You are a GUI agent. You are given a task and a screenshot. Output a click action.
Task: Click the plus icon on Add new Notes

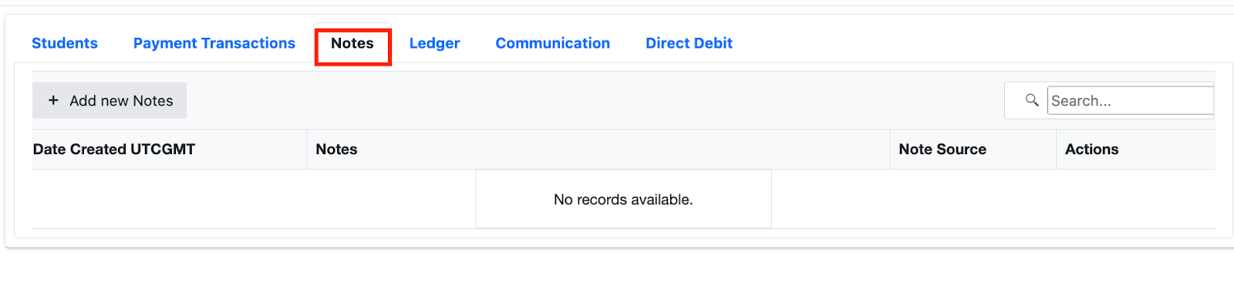[53, 100]
